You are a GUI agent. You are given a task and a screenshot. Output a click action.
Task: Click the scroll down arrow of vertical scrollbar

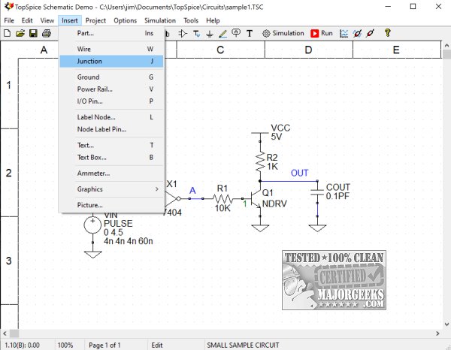446,324
